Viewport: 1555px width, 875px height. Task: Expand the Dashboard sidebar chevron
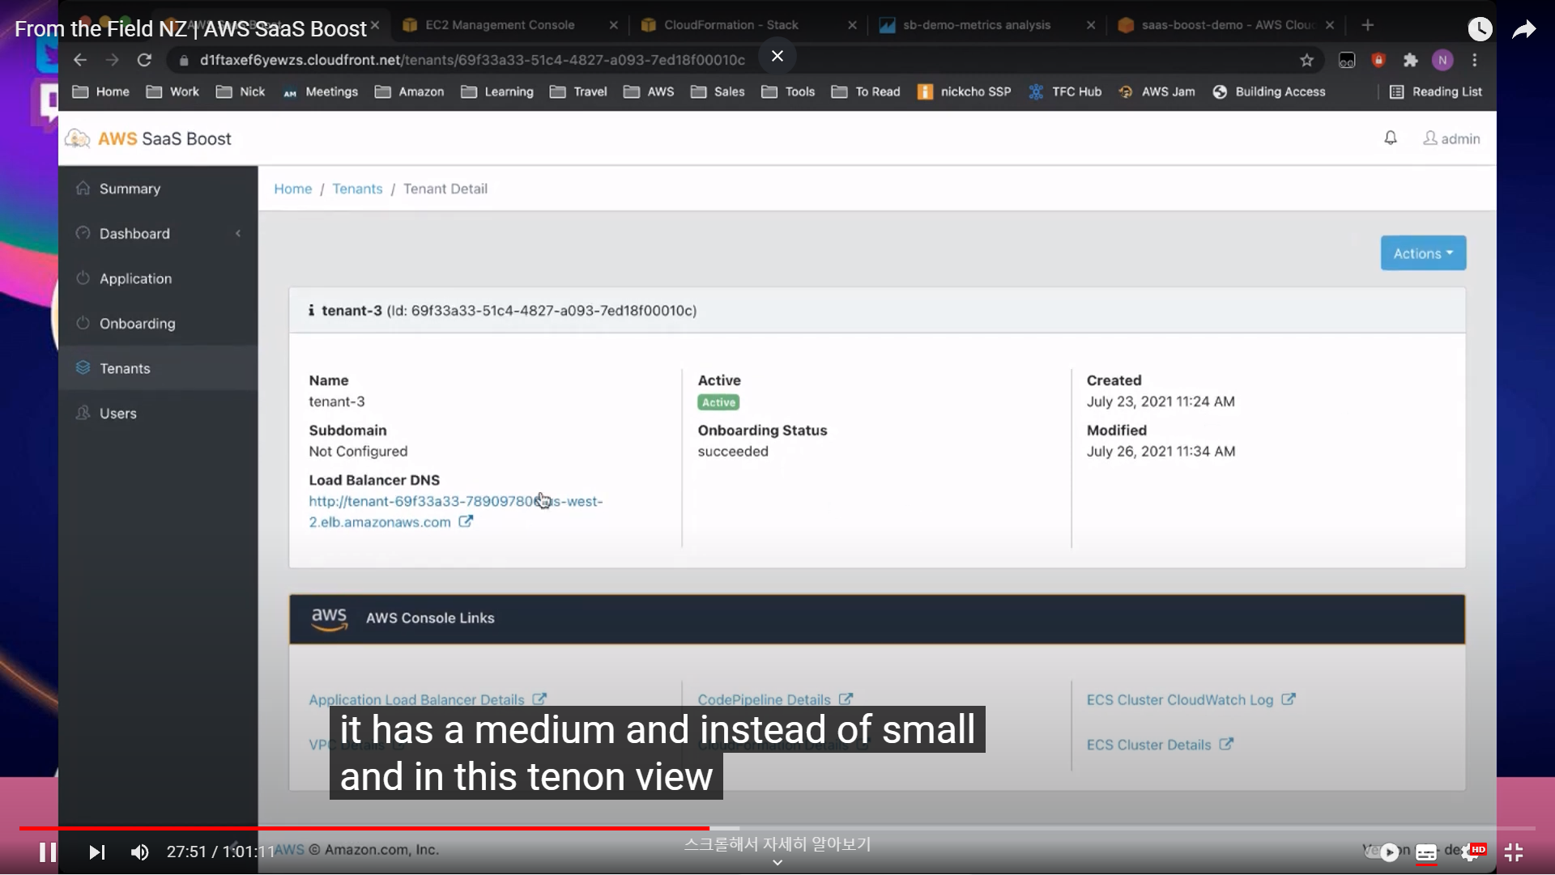tap(238, 234)
